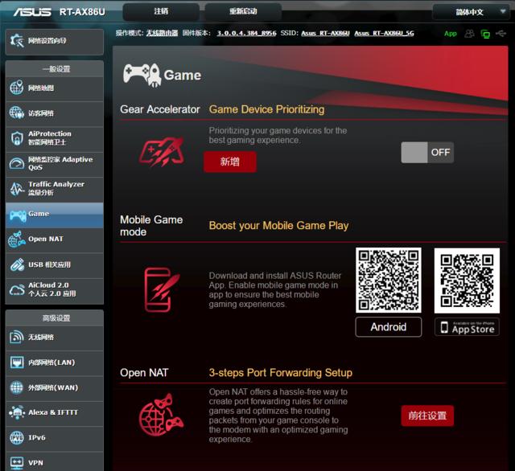Screen dimensions: 515x471
Task: Click the Game page header gamepad icon
Action: point(142,75)
